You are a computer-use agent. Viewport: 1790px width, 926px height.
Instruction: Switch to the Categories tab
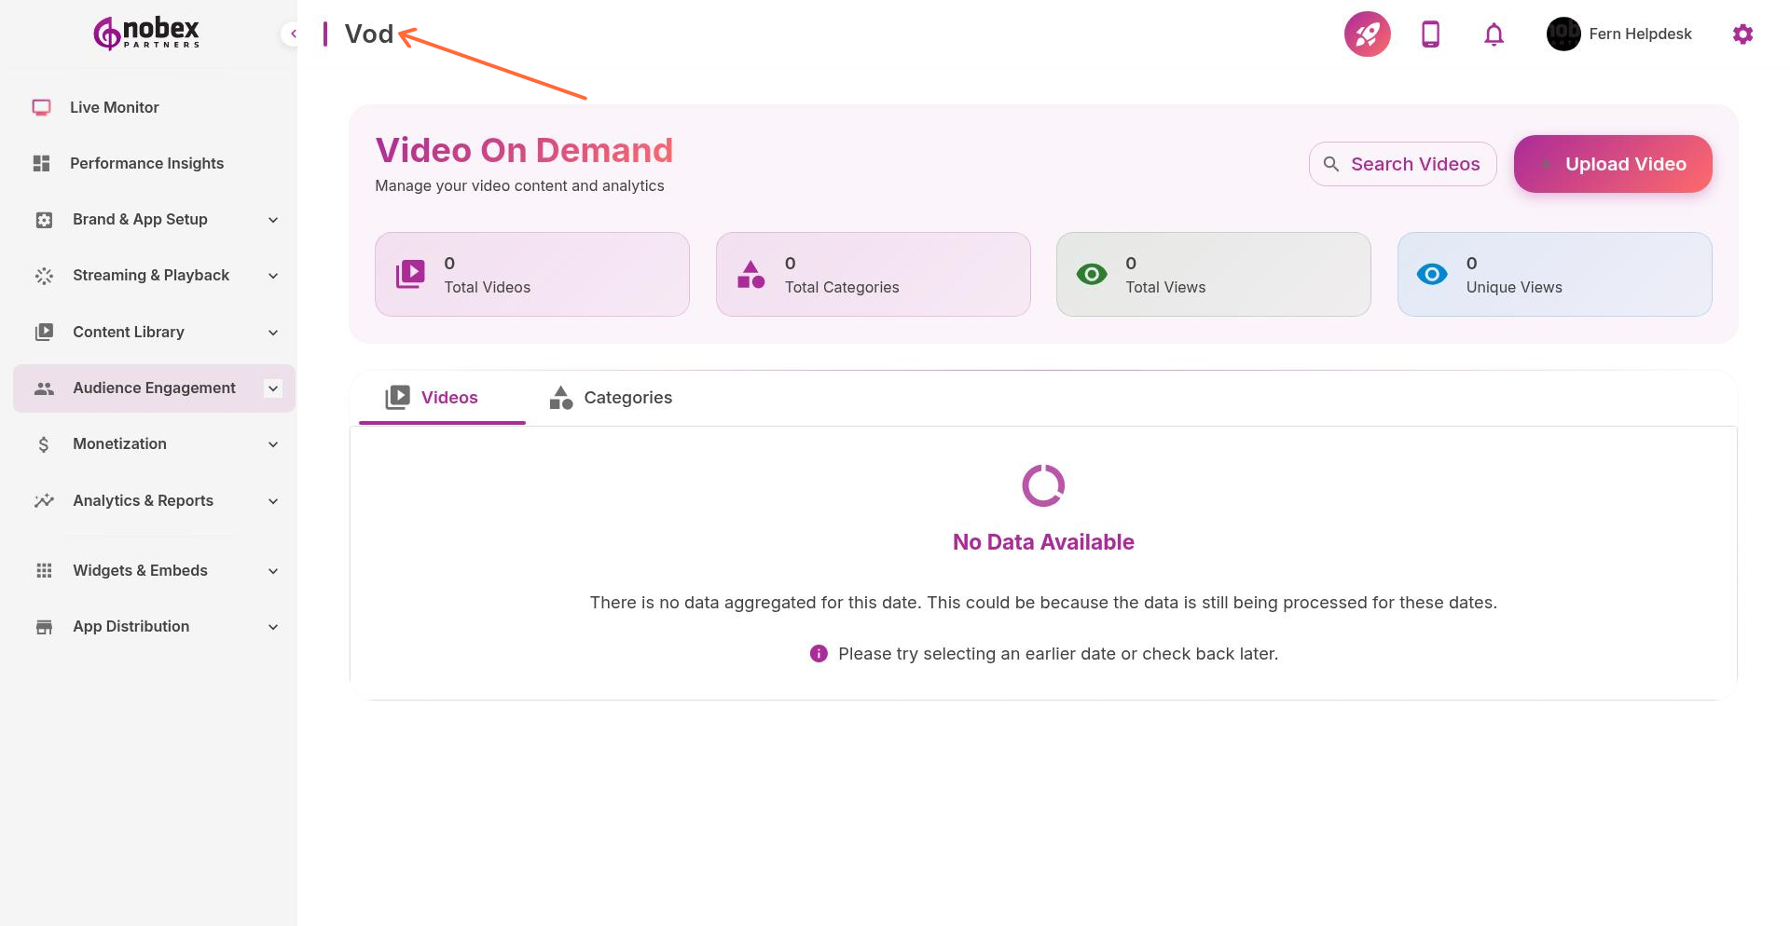click(610, 397)
